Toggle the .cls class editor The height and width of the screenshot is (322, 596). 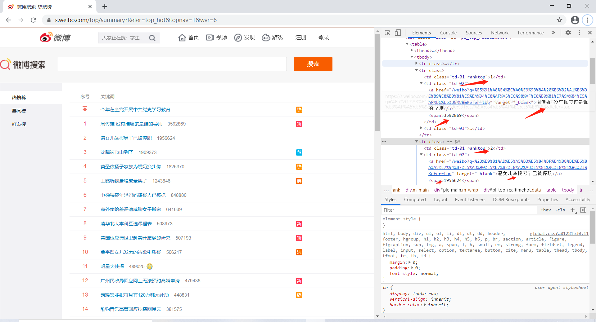pyautogui.click(x=560, y=210)
